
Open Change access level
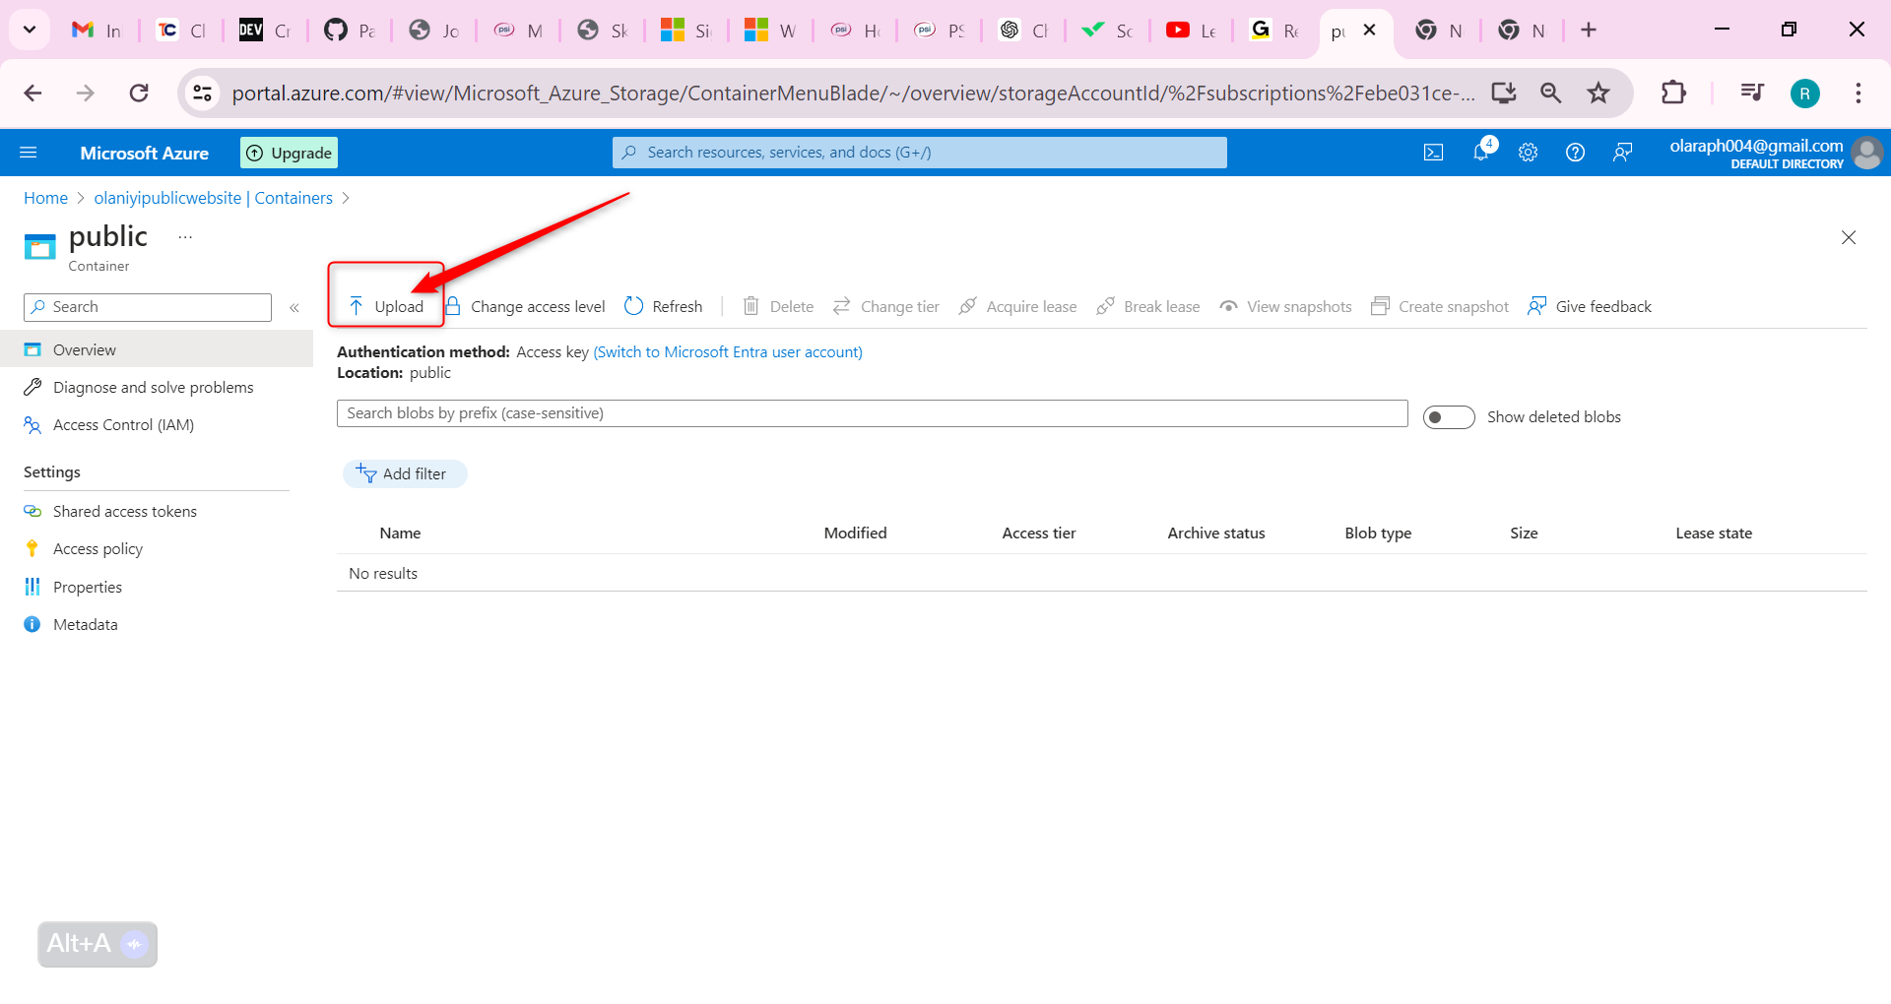[x=525, y=306]
